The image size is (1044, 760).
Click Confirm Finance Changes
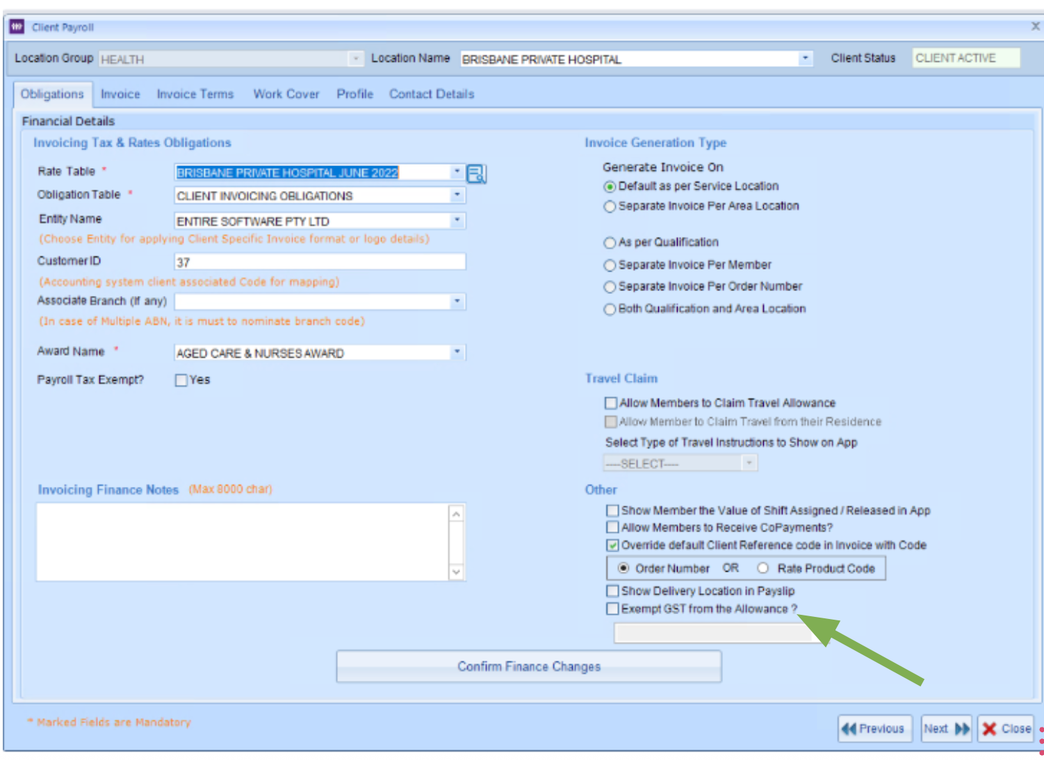528,666
